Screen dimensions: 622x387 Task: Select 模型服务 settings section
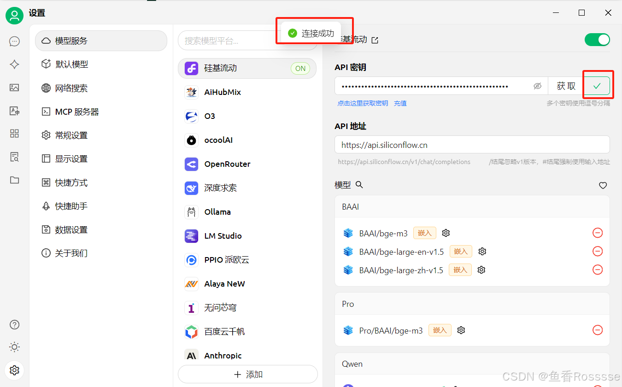(x=101, y=41)
